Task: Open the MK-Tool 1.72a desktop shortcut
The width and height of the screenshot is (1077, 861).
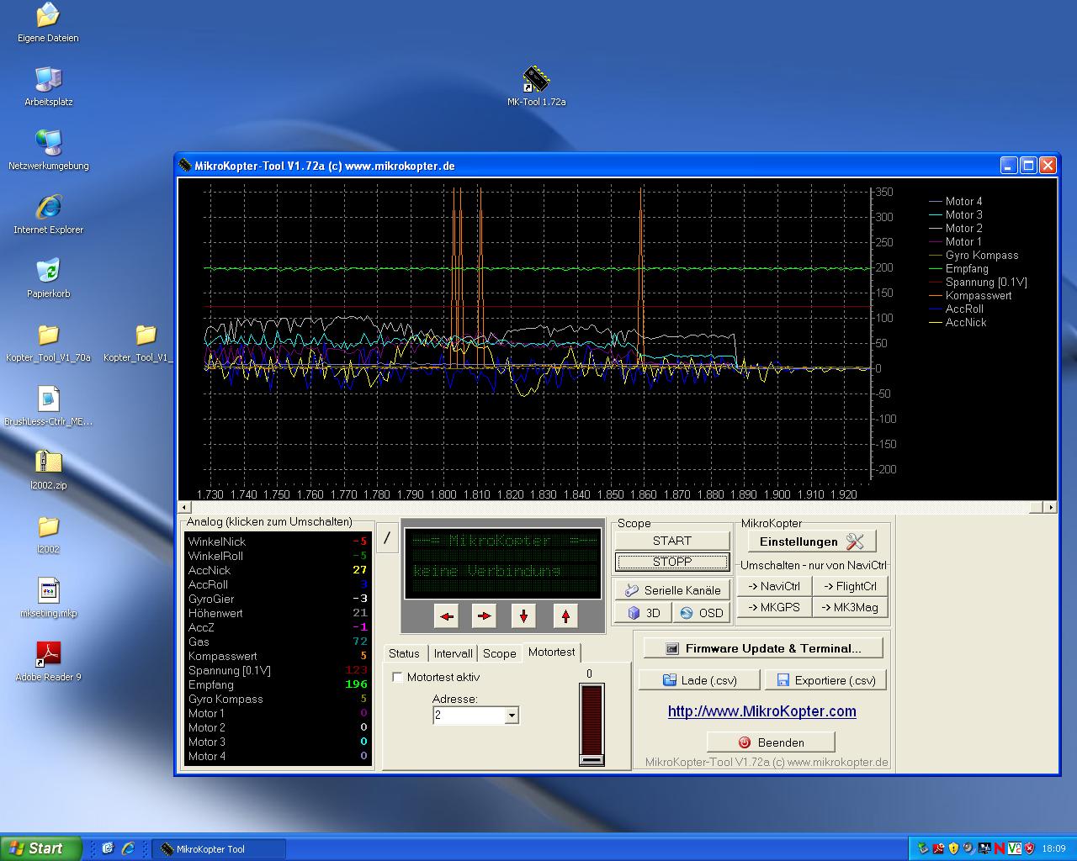Action: pos(536,82)
